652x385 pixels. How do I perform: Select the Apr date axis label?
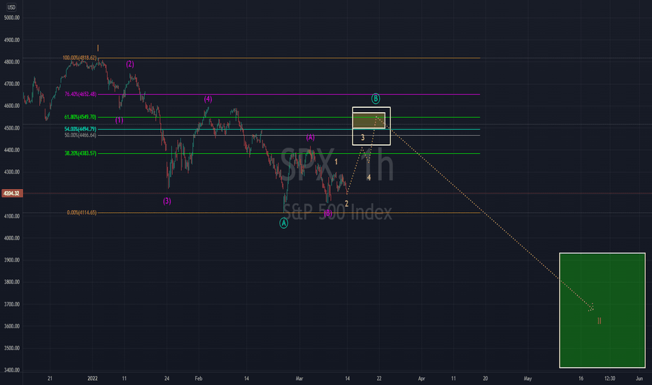click(421, 378)
